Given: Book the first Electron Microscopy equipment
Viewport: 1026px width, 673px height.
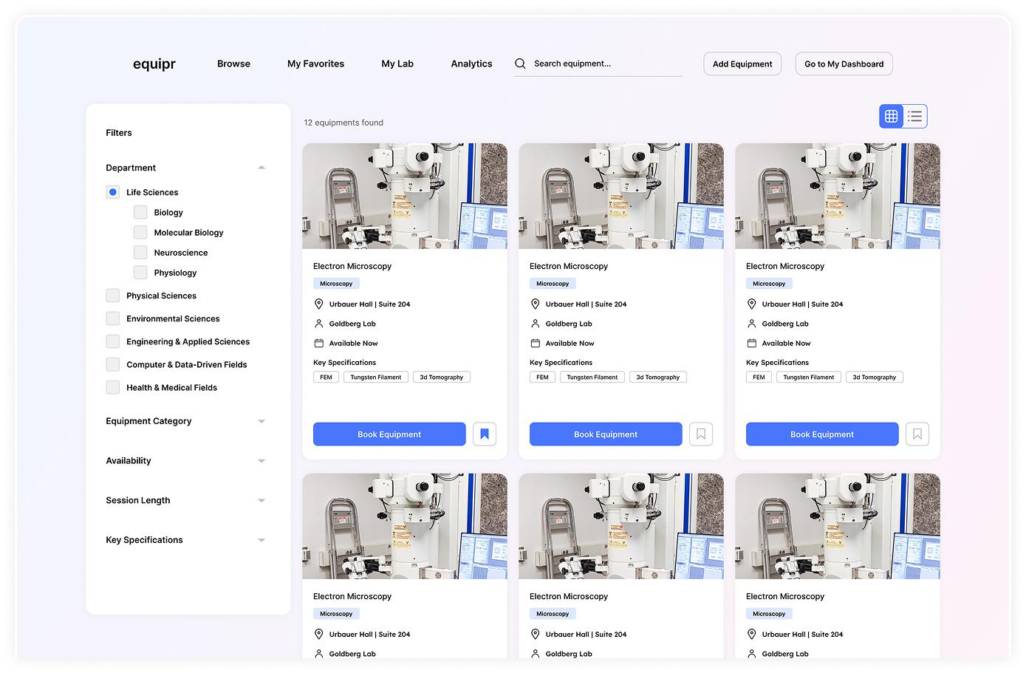Looking at the screenshot, I should [x=389, y=434].
